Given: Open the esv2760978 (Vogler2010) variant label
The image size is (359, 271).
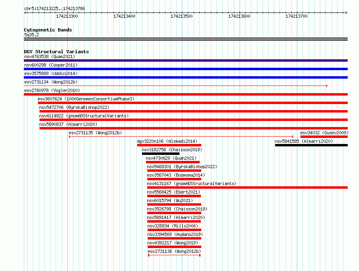Looking at the screenshot, I should (52, 90).
